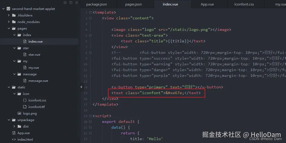Click the my.vue file icon in the tree
The image size is (286, 143).
coord(25,68)
